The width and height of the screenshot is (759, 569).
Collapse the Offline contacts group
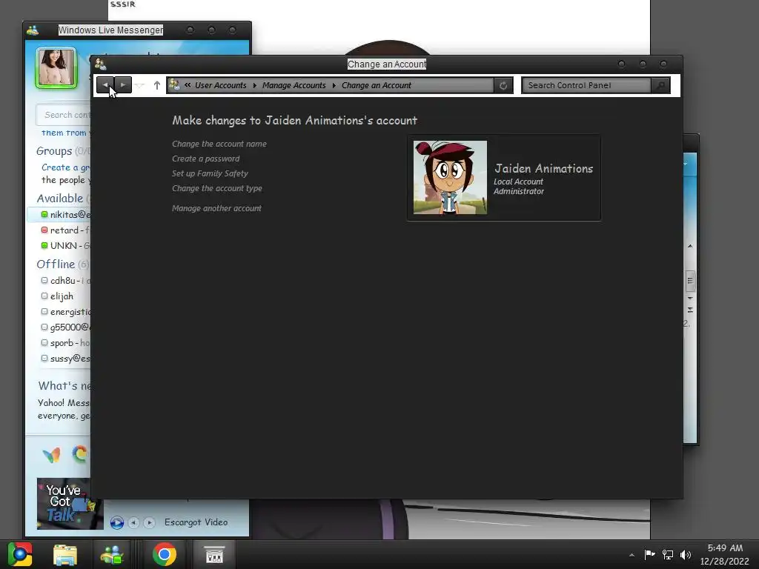[x=56, y=264]
